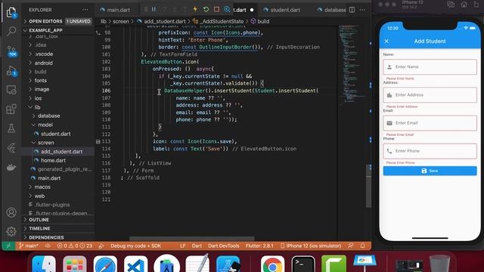Click unsaved dot on add_student.dart tab
Viewport: 484px width, 272px height.
tap(252, 10)
